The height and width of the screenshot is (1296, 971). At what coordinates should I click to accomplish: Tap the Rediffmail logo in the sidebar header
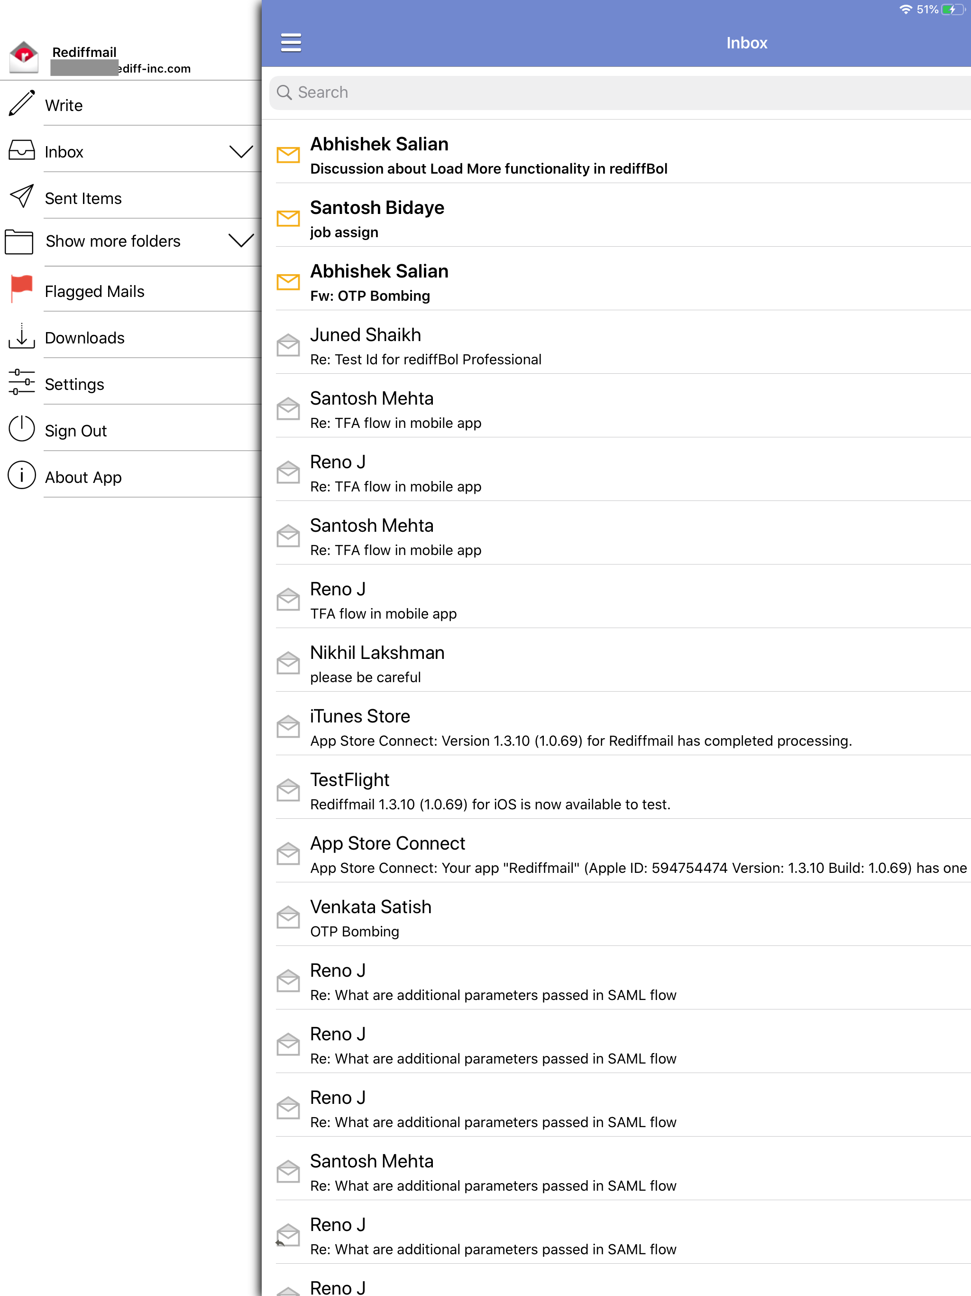click(24, 57)
